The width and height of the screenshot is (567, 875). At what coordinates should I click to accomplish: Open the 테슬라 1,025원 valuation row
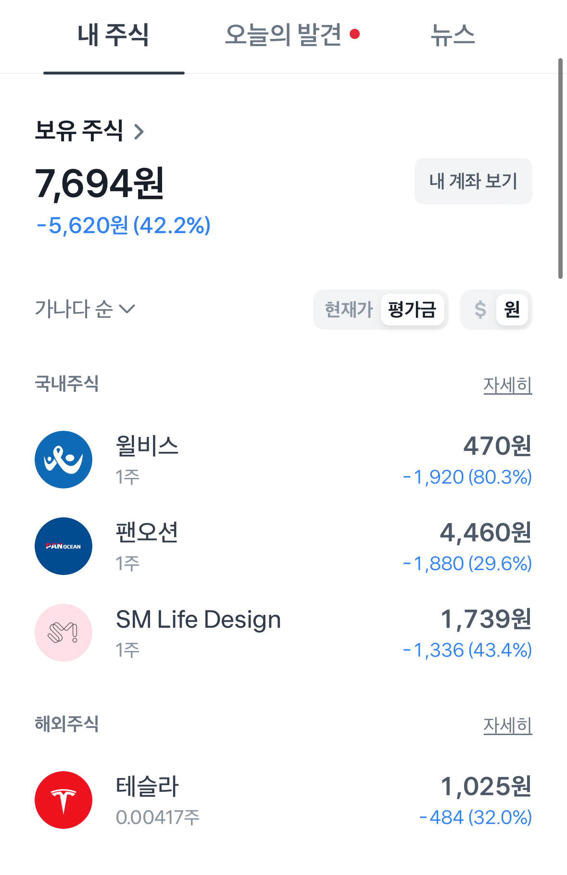pos(283,800)
